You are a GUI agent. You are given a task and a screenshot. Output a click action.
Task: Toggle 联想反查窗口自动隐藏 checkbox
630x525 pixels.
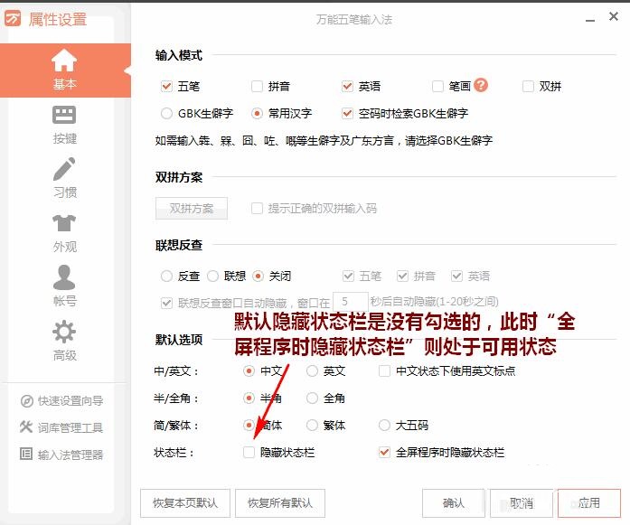click(166, 303)
